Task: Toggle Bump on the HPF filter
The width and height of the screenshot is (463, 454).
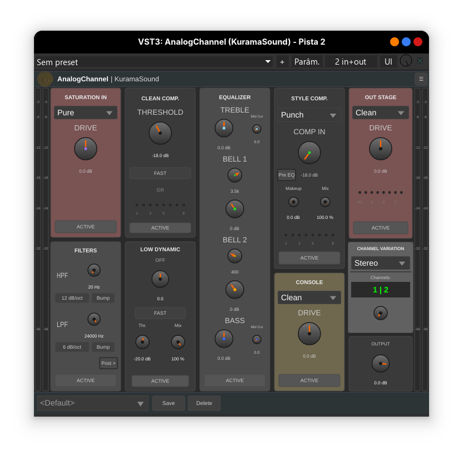Action: pos(104,298)
